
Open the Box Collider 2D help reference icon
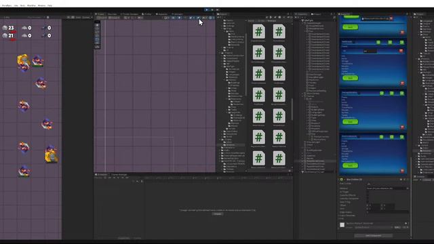point(401,180)
